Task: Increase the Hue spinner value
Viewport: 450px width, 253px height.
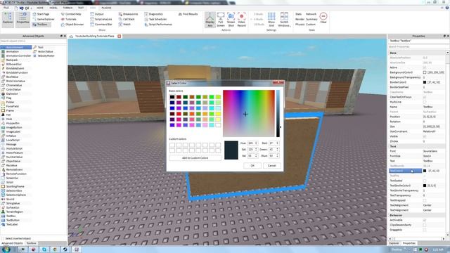Action: click(256, 142)
